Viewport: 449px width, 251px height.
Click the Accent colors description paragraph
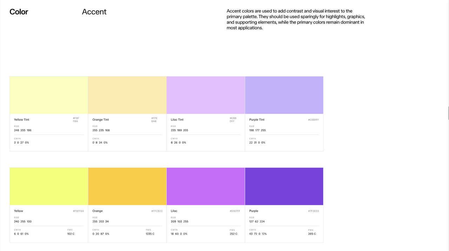296,19
